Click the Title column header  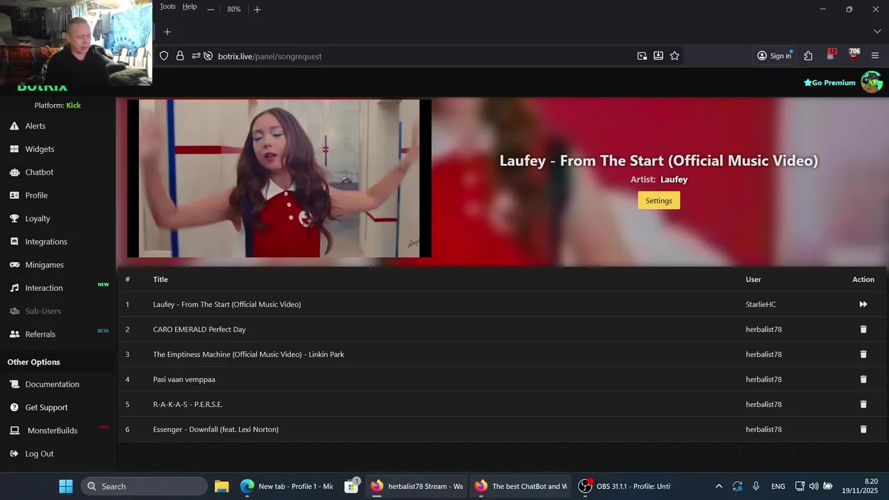pos(160,279)
